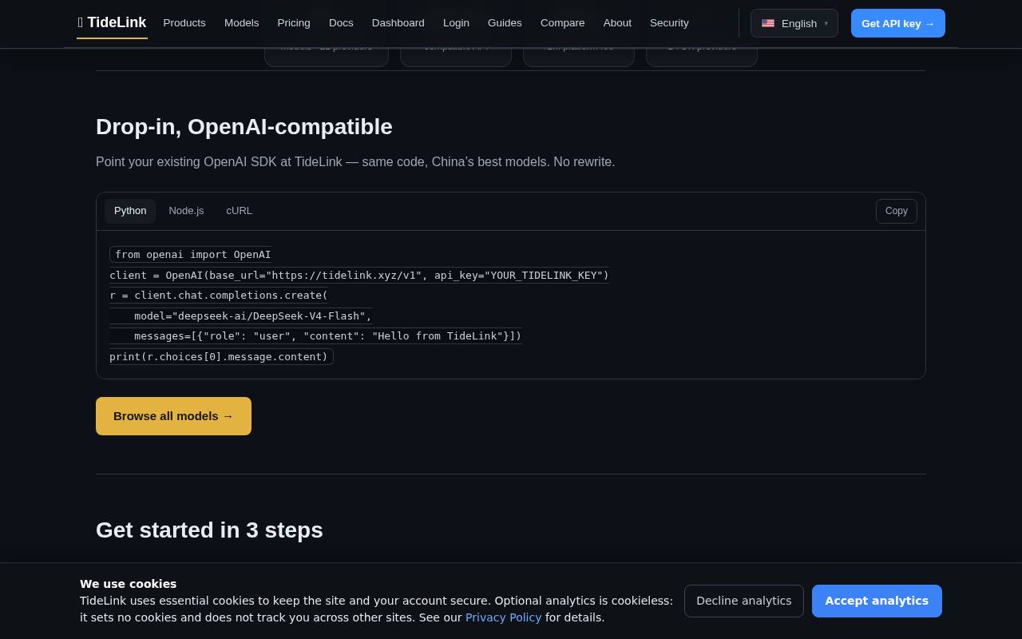Click the US flag language icon
This screenshot has height=639, width=1022.
click(x=768, y=23)
